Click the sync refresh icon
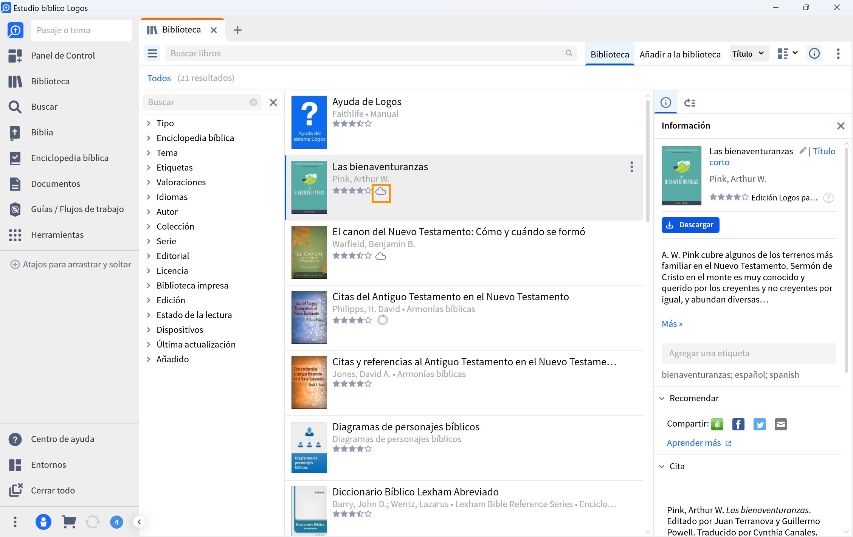This screenshot has width=853, height=537. pyautogui.click(x=93, y=522)
